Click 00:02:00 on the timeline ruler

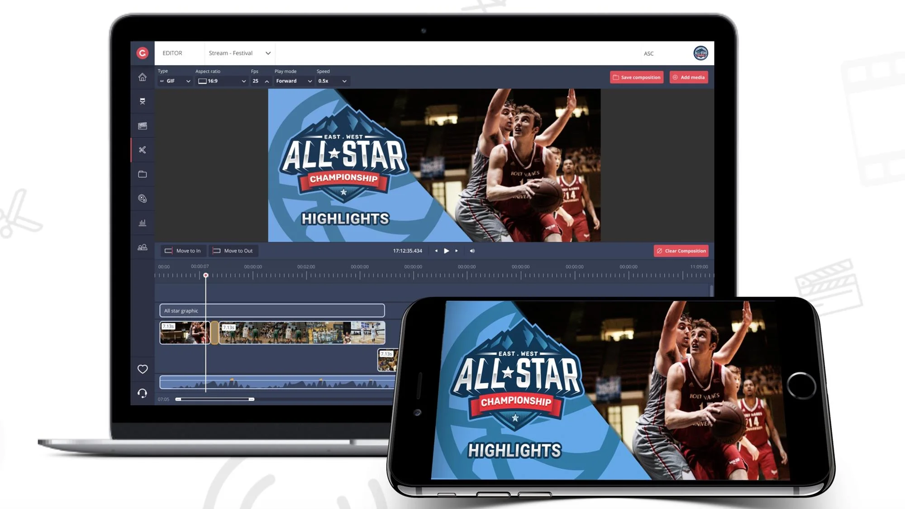click(306, 266)
